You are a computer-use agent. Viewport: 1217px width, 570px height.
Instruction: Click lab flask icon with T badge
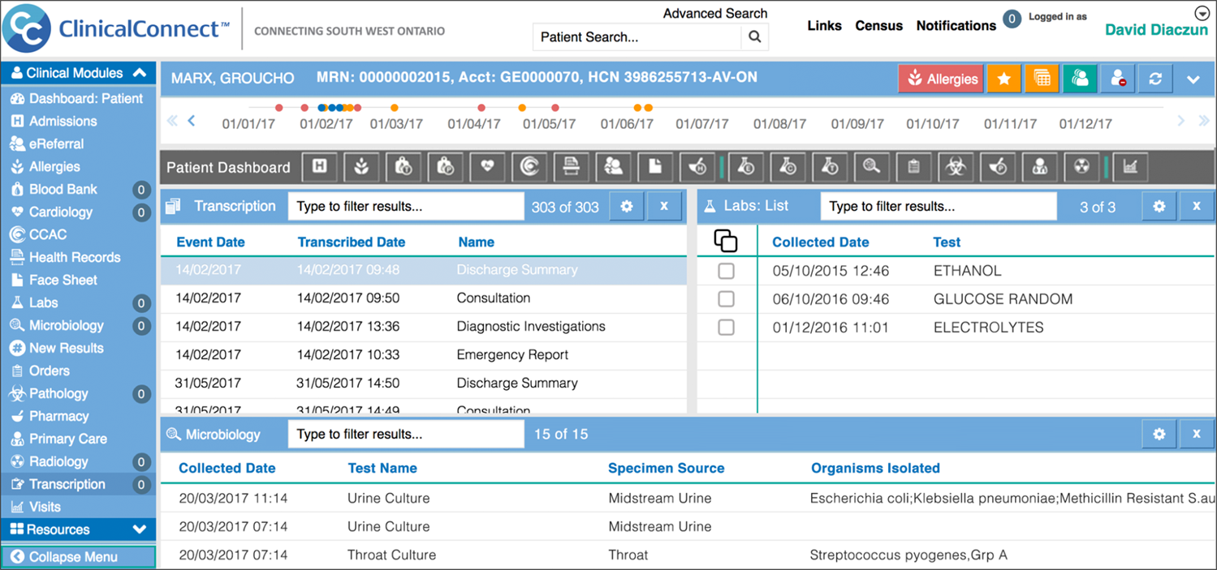point(831,166)
